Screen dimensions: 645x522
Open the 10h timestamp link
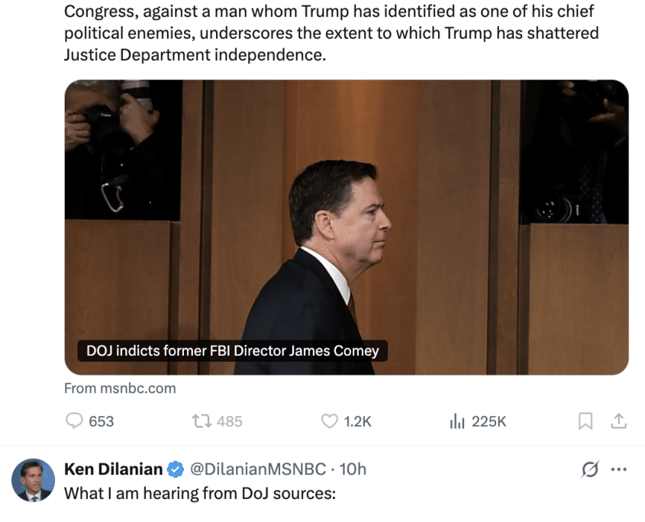click(x=353, y=469)
